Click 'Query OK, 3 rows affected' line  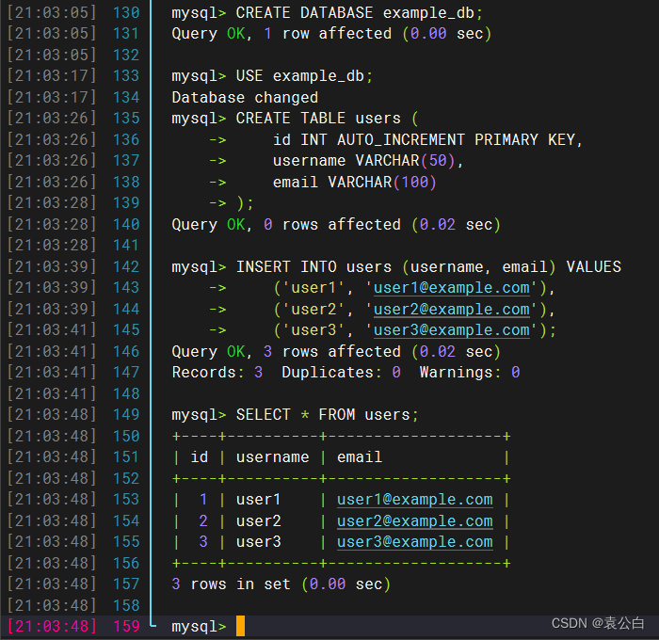point(336,352)
